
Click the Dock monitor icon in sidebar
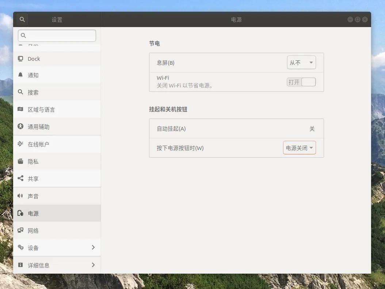20,59
